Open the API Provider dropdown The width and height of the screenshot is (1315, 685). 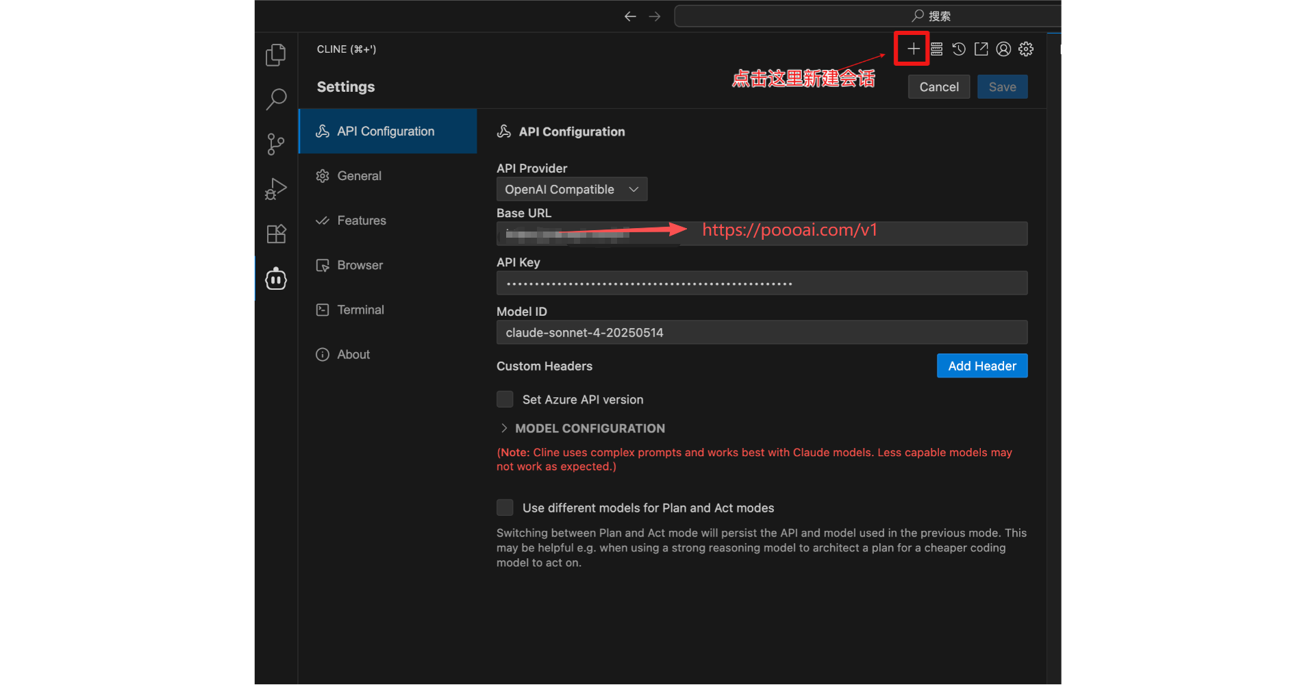(x=571, y=189)
